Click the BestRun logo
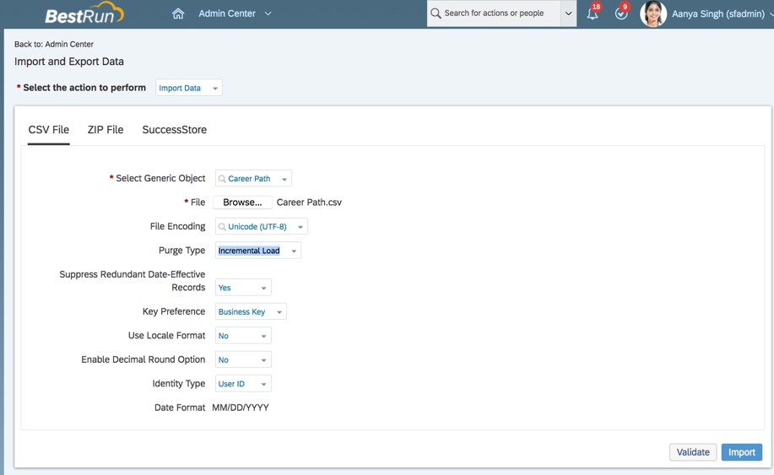Image resolution: width=774 pixels, height=475 pixels. 84,14
